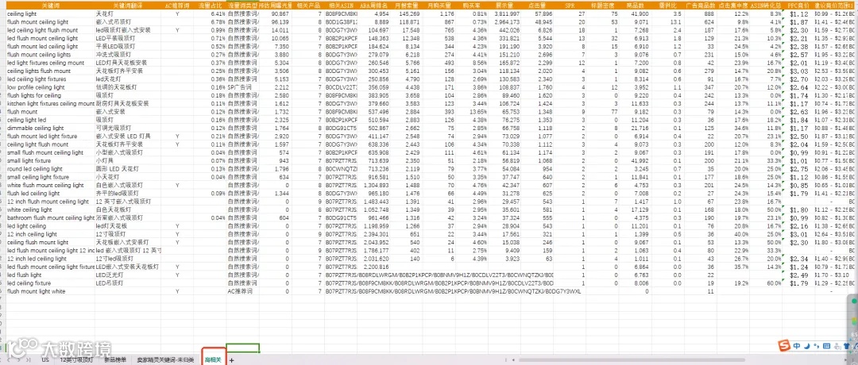Jump to the last sheet with the arrow-bar icon
This screenshot has width=858, height=365.
pyautogui.click(x=29, y=360)
